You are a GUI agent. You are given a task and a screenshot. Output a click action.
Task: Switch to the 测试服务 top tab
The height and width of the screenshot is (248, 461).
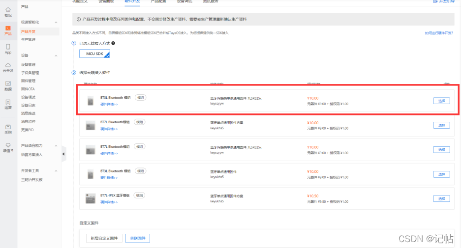pos(211,1)
